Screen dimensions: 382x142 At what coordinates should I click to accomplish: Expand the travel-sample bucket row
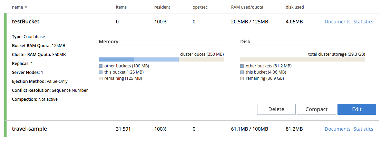pos(29,129)
